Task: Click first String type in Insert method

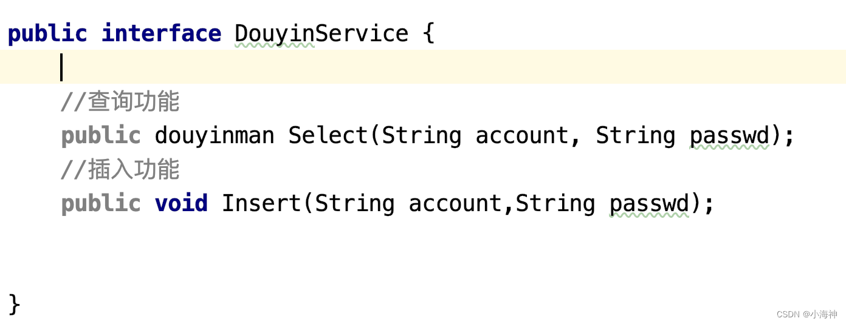Action: 355,203
